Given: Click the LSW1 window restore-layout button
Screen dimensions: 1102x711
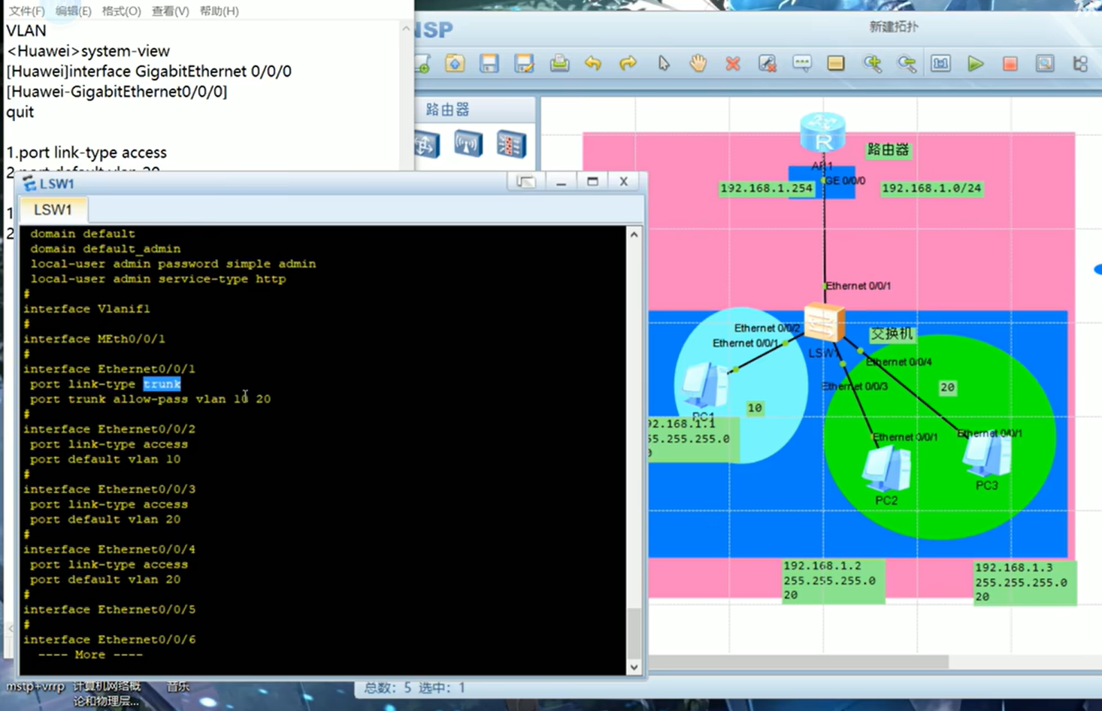Looking at the screenshot, I should pos(525,181).
